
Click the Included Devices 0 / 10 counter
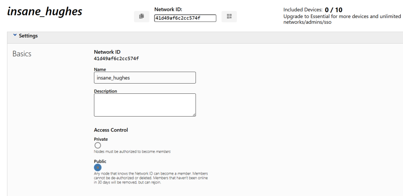[x=313, y=10]
